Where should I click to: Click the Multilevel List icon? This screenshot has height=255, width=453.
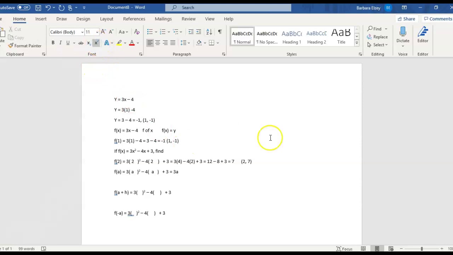[176, 32]
